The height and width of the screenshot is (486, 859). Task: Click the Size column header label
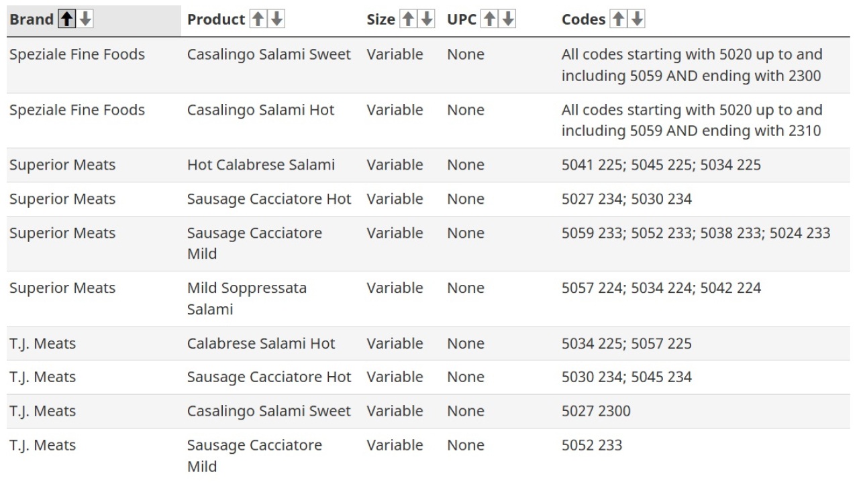381,19
